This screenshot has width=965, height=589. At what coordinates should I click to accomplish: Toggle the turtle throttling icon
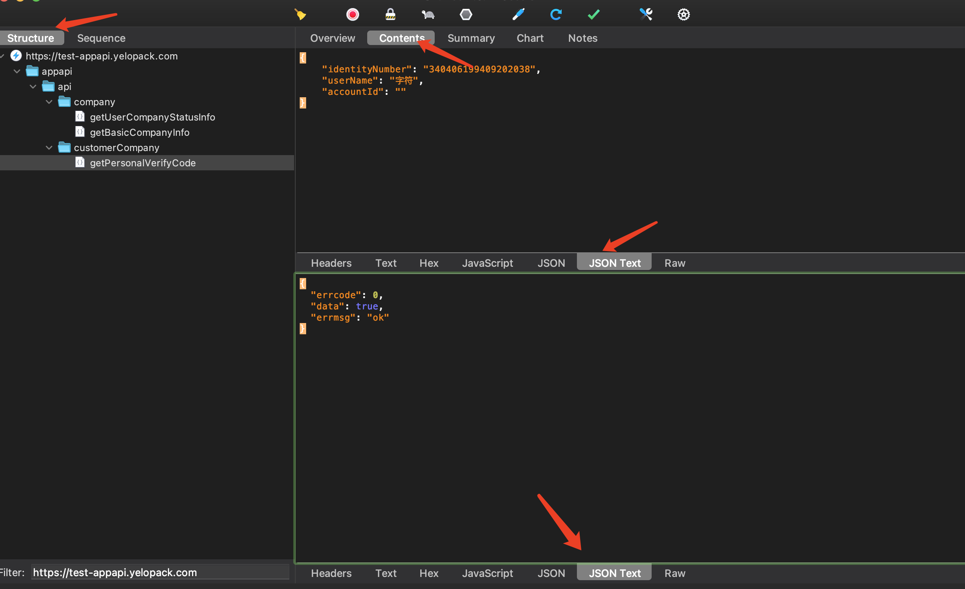coord(428,15)
